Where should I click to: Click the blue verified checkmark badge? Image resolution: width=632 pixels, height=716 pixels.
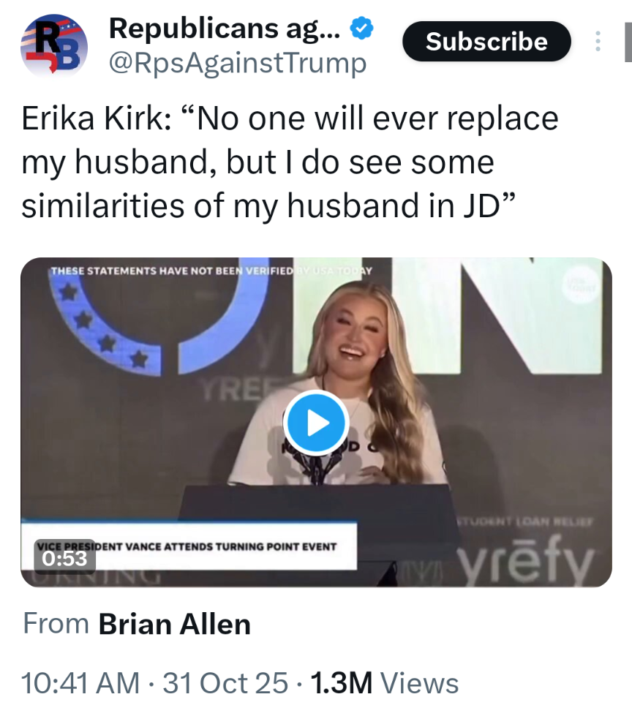pyautogui.click(x=363, y=29)
